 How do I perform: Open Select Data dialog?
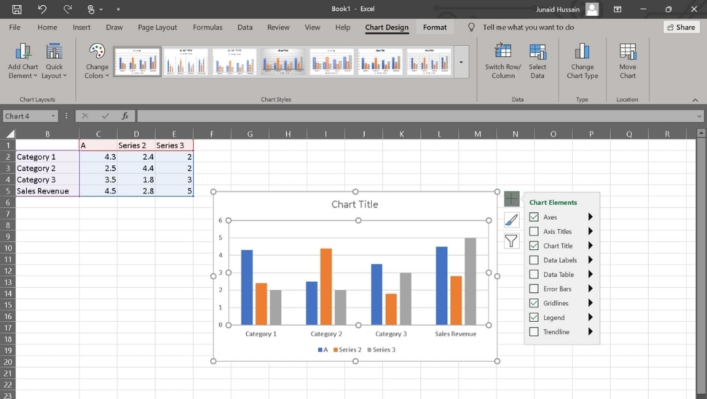[x=537, y=59]
